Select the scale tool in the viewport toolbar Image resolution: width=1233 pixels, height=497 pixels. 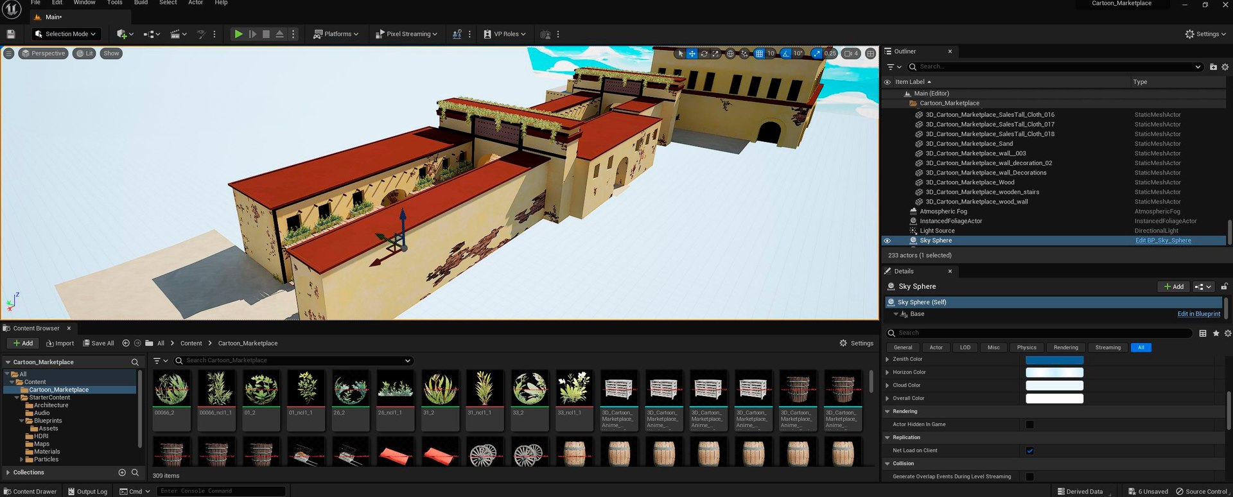tap(715, 53)
